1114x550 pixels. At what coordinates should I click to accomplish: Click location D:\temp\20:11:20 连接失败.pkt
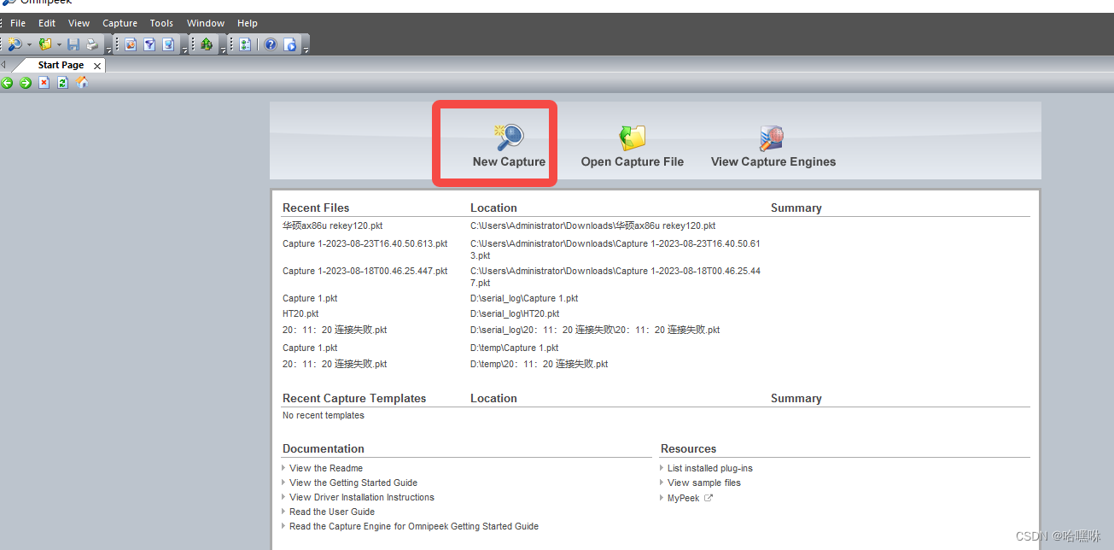pyautogui.click(x=540, y=364)
